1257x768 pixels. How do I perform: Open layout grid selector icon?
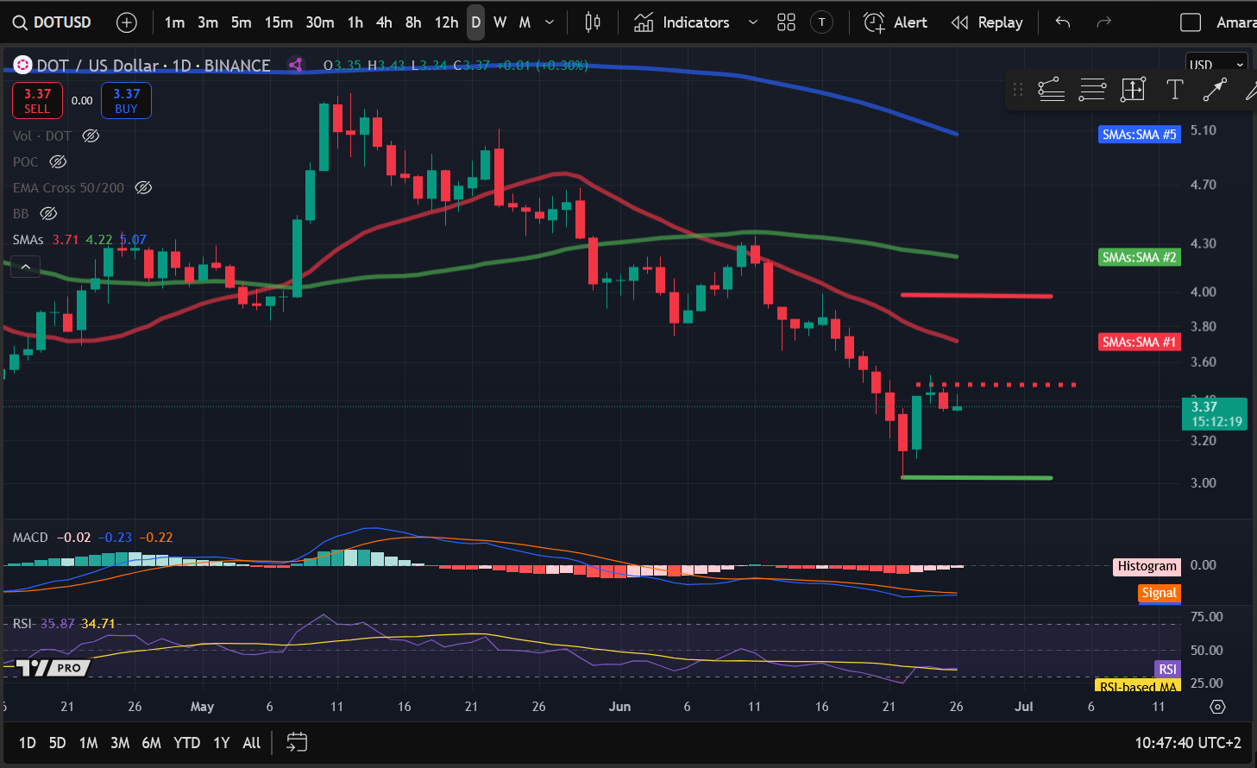tap(786, 22)
